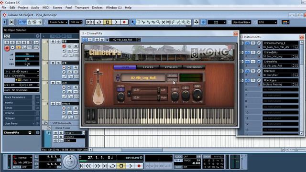Expand the Channel inspector section

[19, 113]
